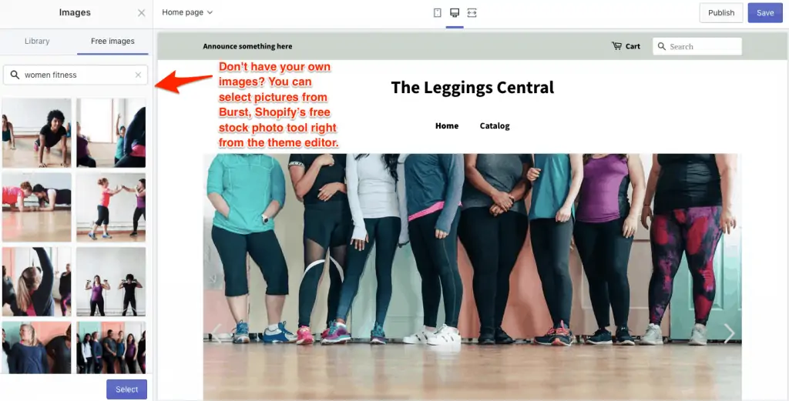
Task: Open the Free images tab
Action: click(112, 42)
